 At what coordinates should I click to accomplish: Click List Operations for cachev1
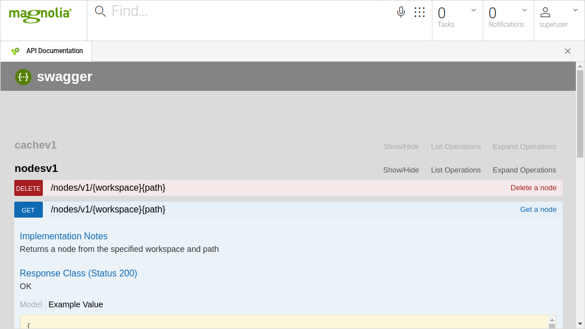point(455,147)
